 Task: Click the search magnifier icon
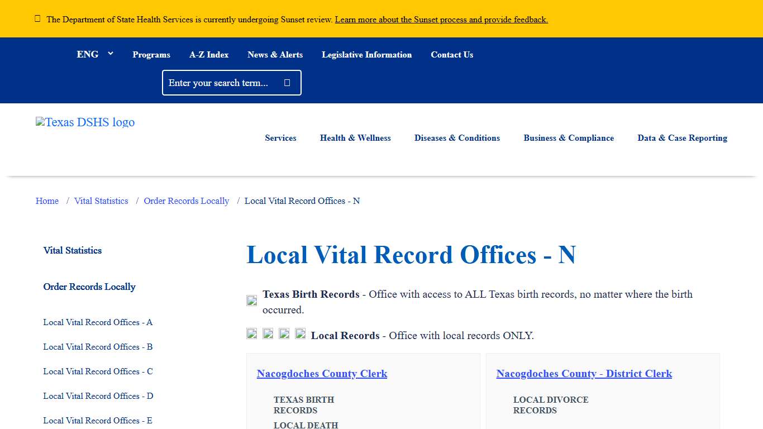287,82
